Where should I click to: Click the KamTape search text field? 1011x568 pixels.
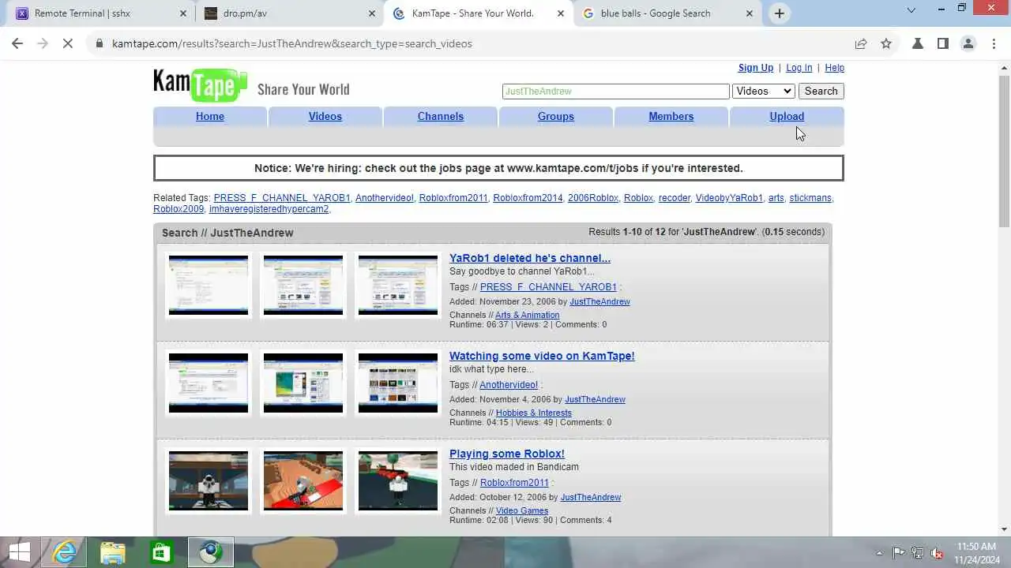(x=615, y=91)
